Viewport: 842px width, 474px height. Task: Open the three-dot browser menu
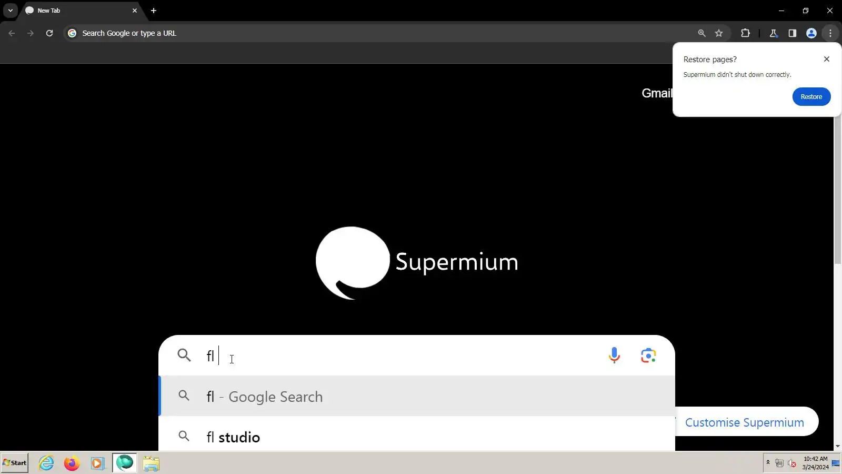[x=830, y=33]
